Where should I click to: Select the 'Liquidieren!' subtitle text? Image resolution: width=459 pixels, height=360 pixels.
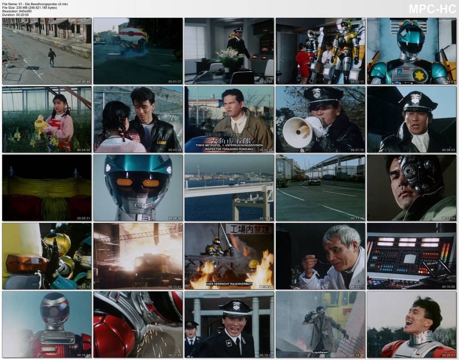pos(320,352)
